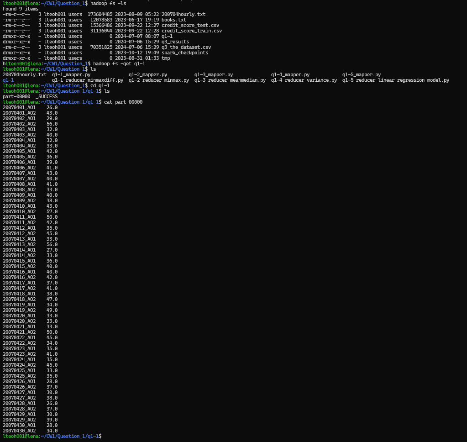Click the 20070407,A01 row key
This screenshot has width=467, height=442.
click(x=19, y=174)
